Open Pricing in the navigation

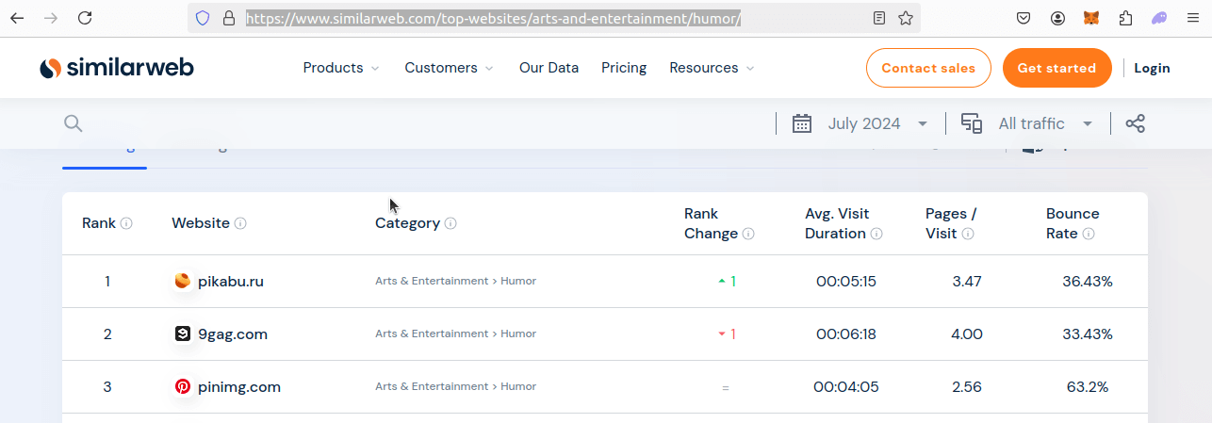click(624, 68)
